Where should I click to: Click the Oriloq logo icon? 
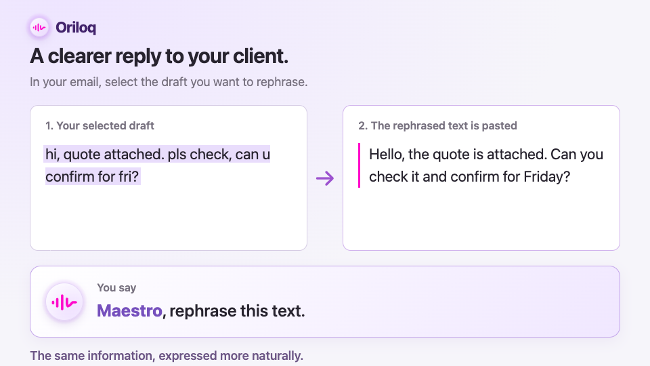click(39, 28)
